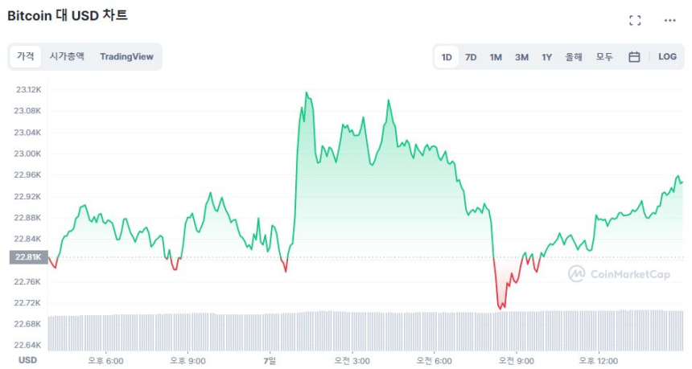Open the TradingView tab
Viewport: 692px width, 369px height.
click(126, 56)
